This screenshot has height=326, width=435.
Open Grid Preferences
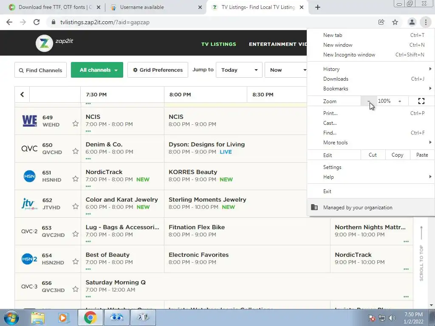point(158,70)
